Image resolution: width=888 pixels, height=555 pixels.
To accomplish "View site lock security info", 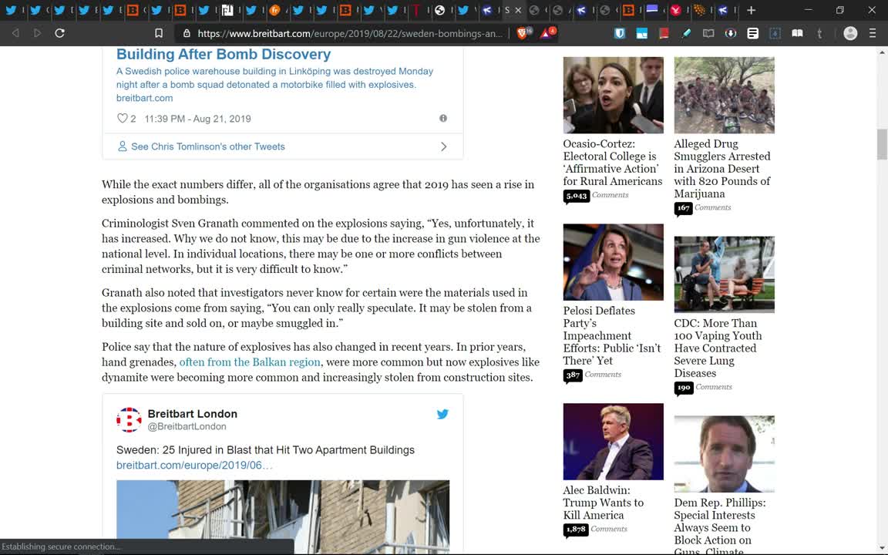I will [187, 33].
